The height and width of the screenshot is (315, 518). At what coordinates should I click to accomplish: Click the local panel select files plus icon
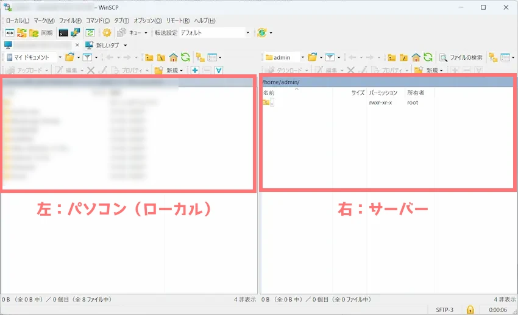pos(194,70)
